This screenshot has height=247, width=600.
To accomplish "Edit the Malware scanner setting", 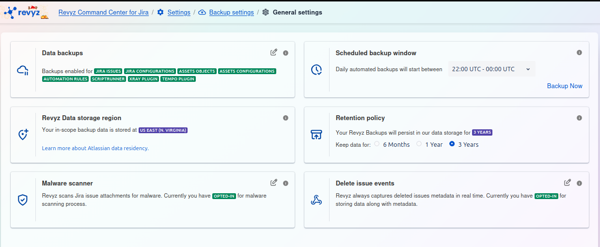I will (x=274, y=183).
